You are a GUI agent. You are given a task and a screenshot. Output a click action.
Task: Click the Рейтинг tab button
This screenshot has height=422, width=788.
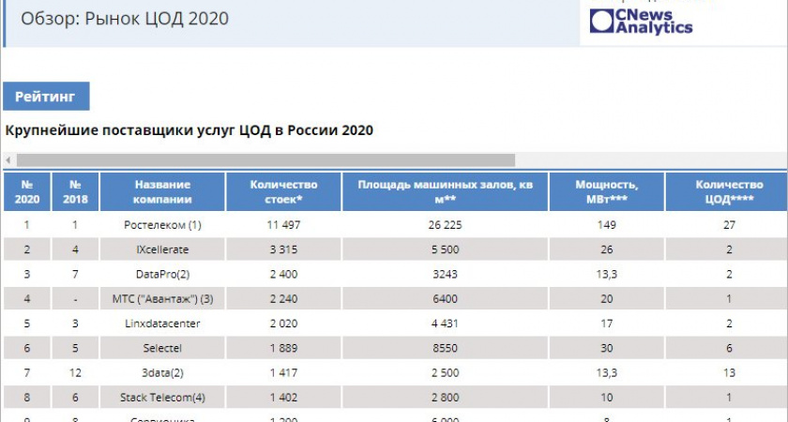(x=46, y=97)
